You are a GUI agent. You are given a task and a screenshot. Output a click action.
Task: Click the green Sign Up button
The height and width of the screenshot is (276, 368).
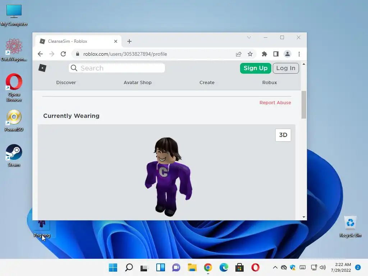(x=256, y=68)
